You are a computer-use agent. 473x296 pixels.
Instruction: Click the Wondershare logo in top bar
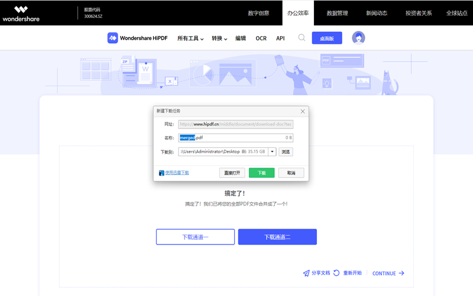coord(21,14)
